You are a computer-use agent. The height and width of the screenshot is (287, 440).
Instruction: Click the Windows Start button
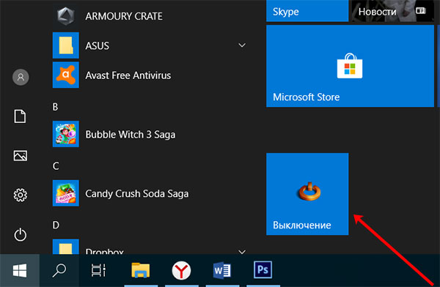[20, 270]
